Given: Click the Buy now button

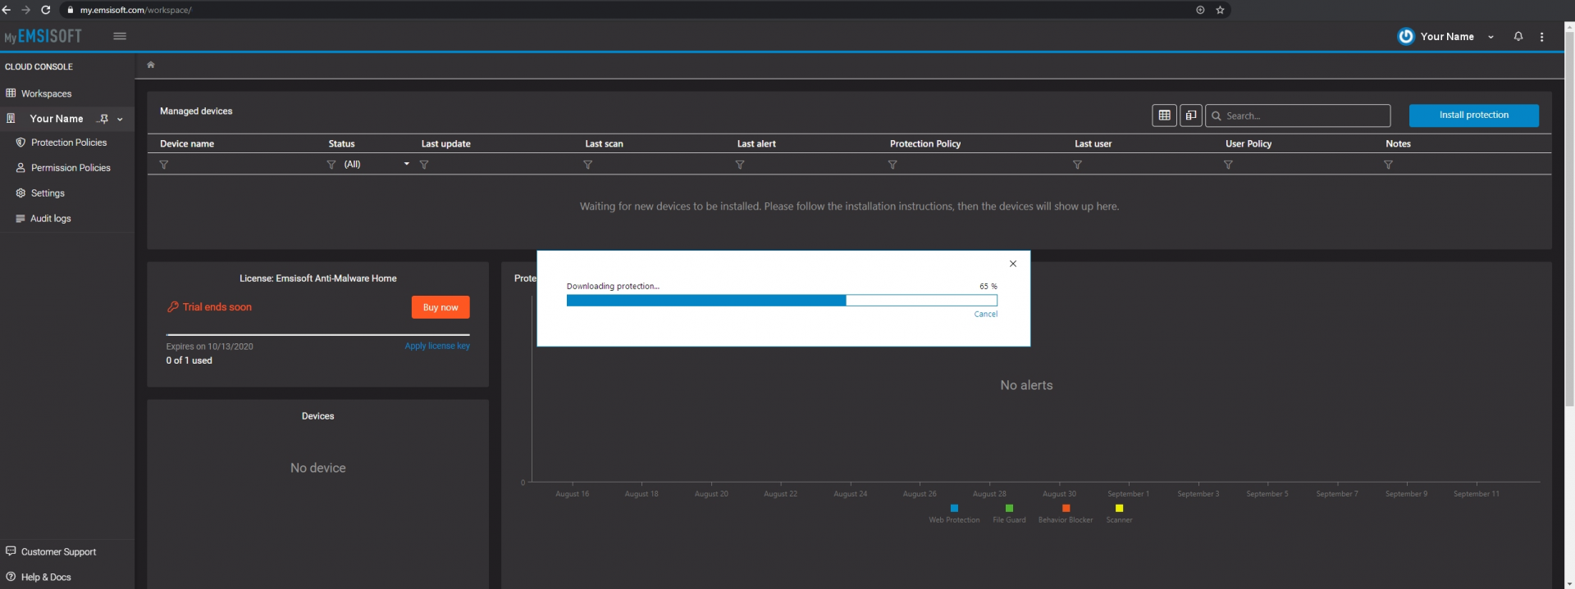Looking at the screenshot, I should [x=441, y=307].
